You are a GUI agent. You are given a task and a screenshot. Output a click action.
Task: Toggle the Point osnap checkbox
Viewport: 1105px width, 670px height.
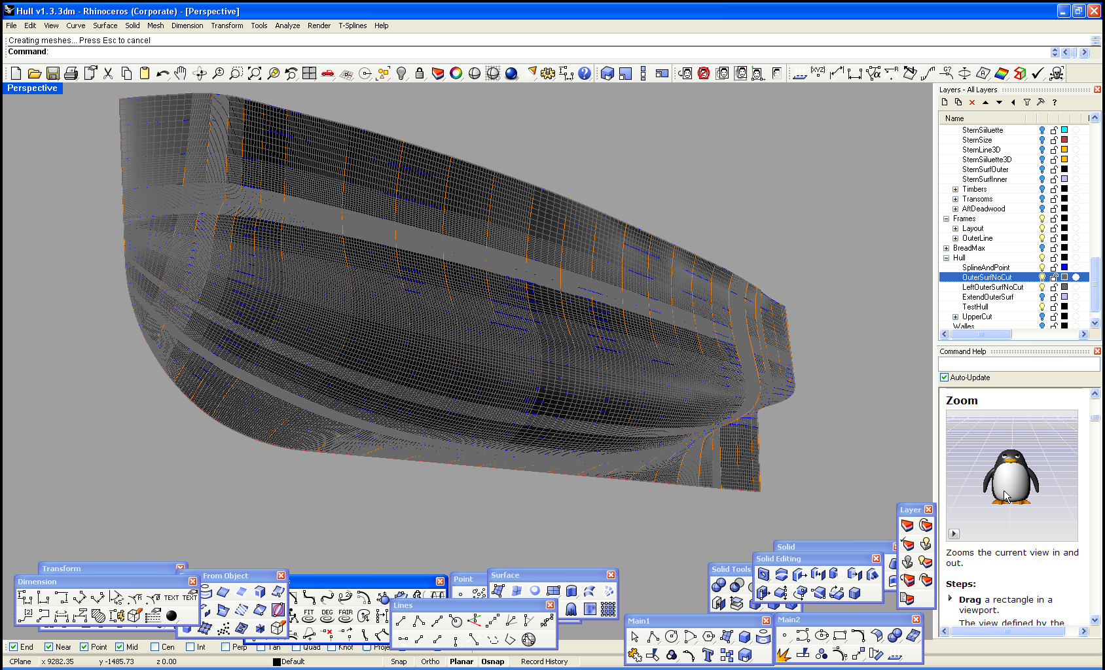pyautogui.click(x=84, y=647)
